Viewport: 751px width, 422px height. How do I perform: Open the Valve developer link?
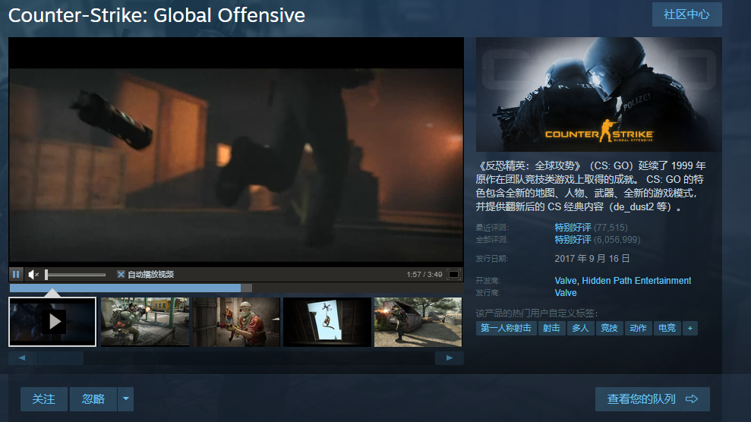[x=566, y=280]
